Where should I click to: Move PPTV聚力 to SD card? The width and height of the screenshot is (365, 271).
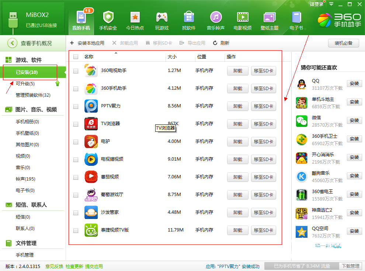[x=264, y=106]
